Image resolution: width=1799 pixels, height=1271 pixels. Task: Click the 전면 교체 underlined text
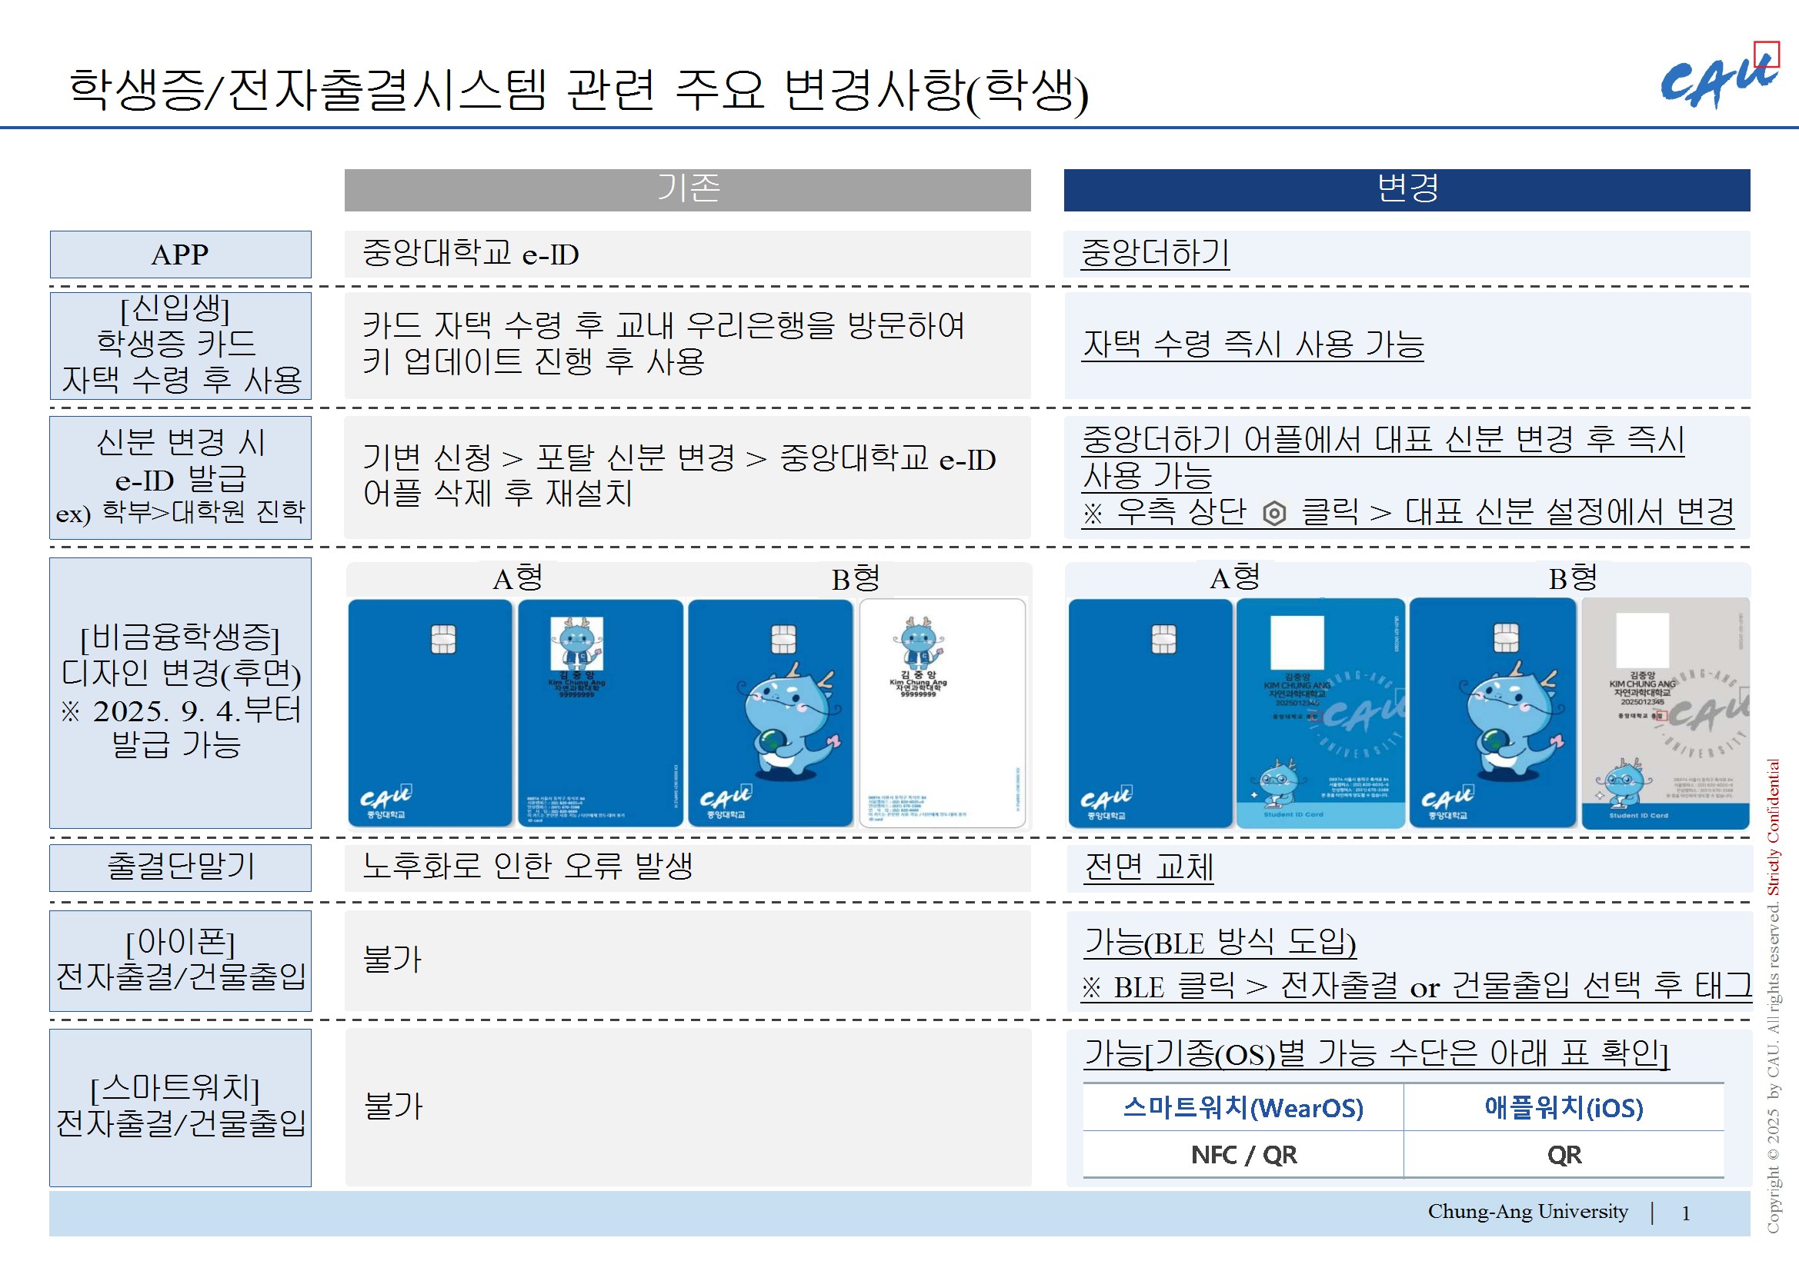point(1149,867)
